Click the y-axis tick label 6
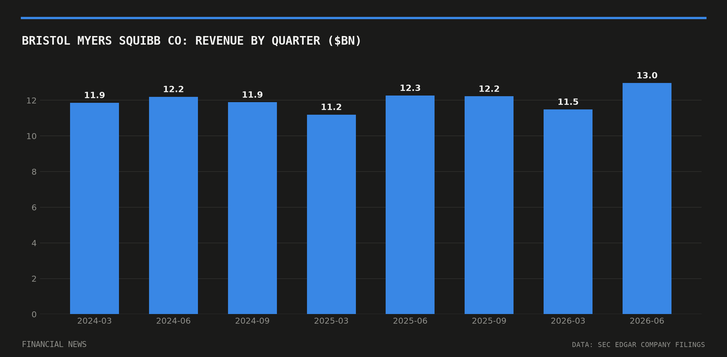 [34, 208]
